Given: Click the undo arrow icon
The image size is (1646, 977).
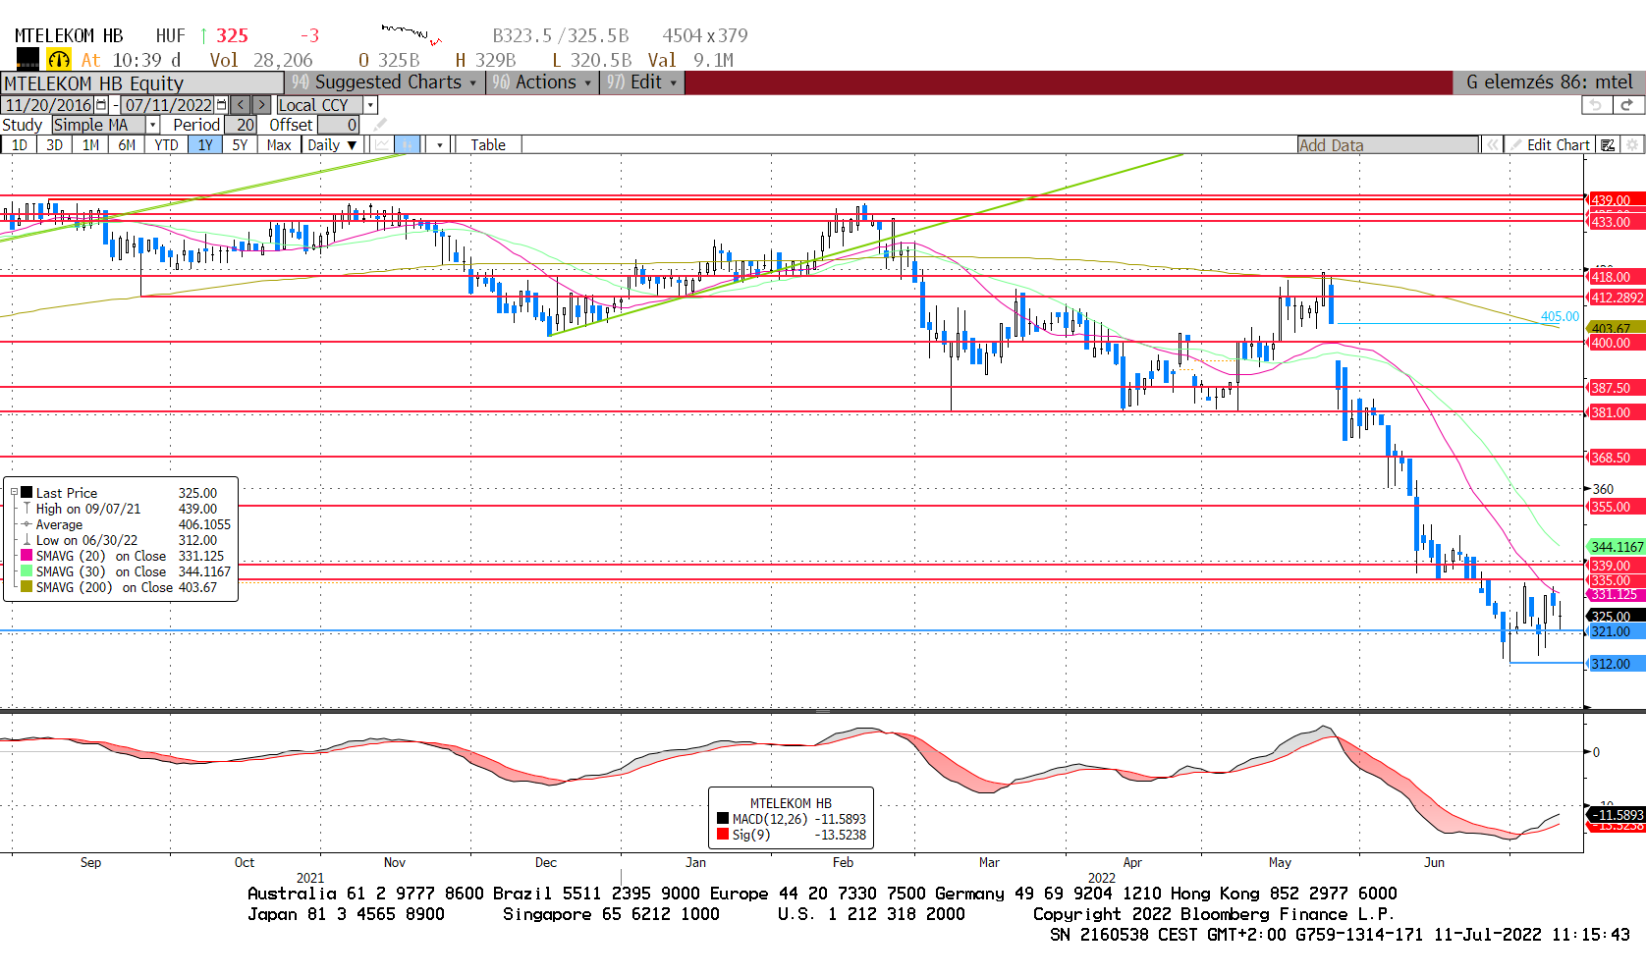Looking at the screenshot, I should point(1596,105).
